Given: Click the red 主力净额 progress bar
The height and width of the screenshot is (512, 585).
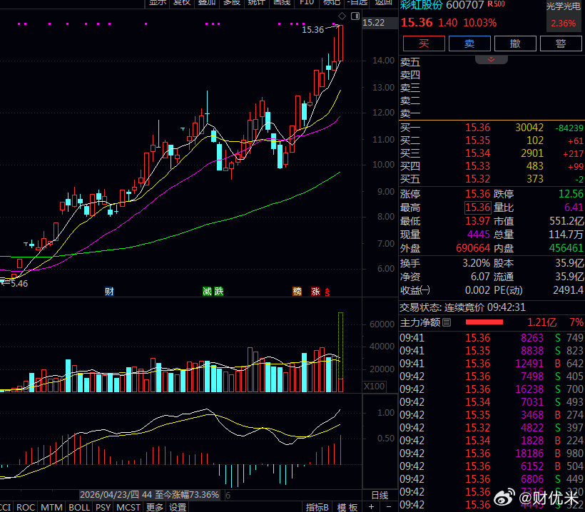Looking at the screenshot, I should [x=484, y=322].
